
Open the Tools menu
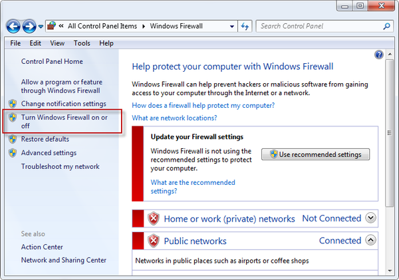point(82,43)
